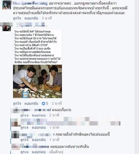139x154 pixels.
Task: Click ถูกใจ under the first comment
Action: coord(17,18)
